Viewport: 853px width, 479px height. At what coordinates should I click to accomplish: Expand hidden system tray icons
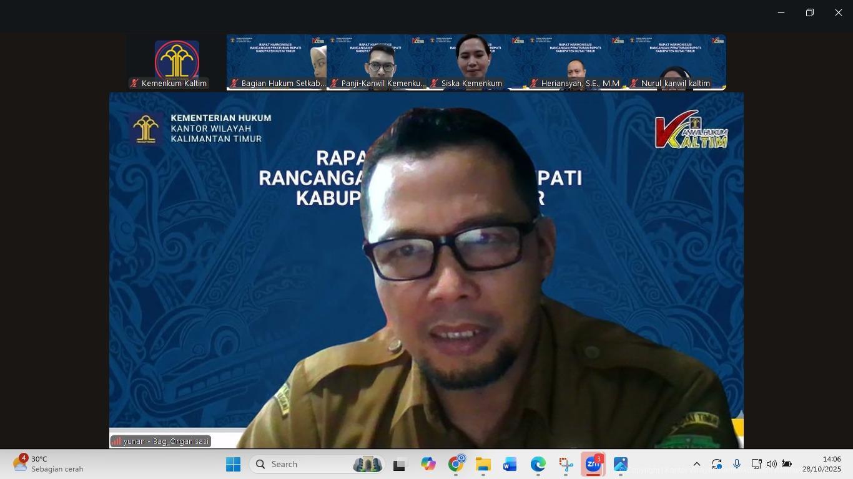click(x=697, y=464)
